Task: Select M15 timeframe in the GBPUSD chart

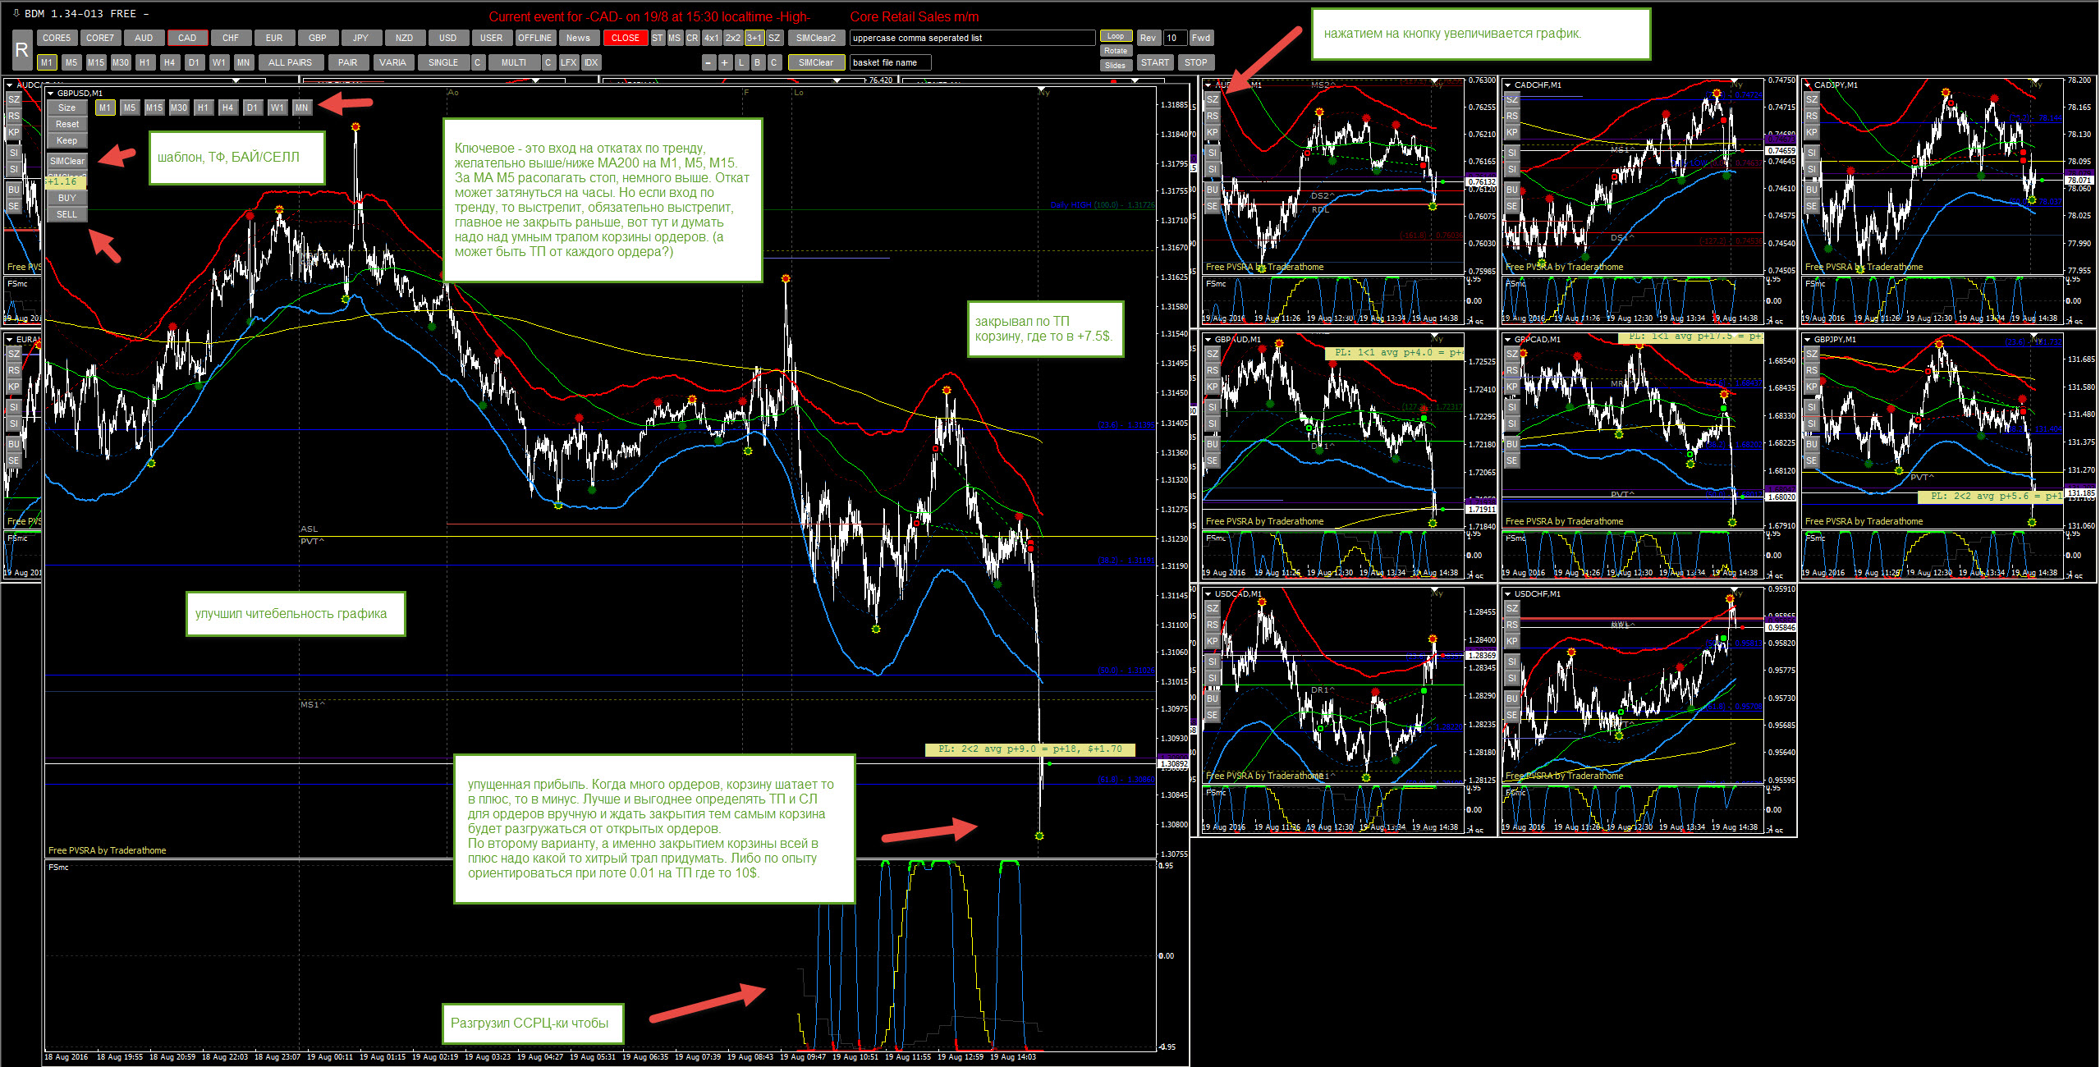Action: point(154,108)
